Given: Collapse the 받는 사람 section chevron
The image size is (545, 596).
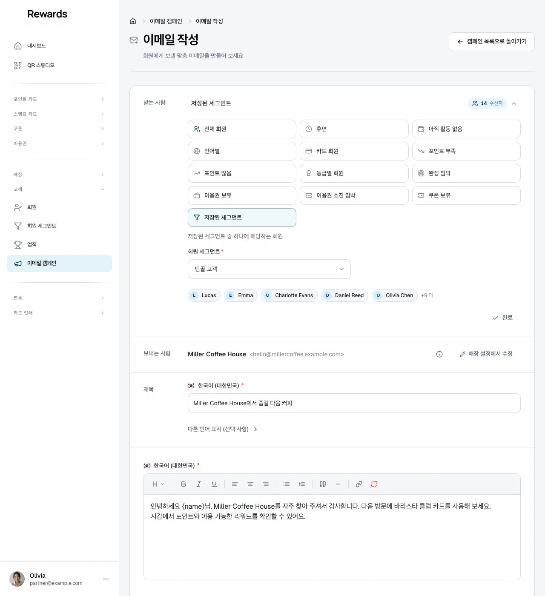Looking at the screenshot, I should point(514,103).
